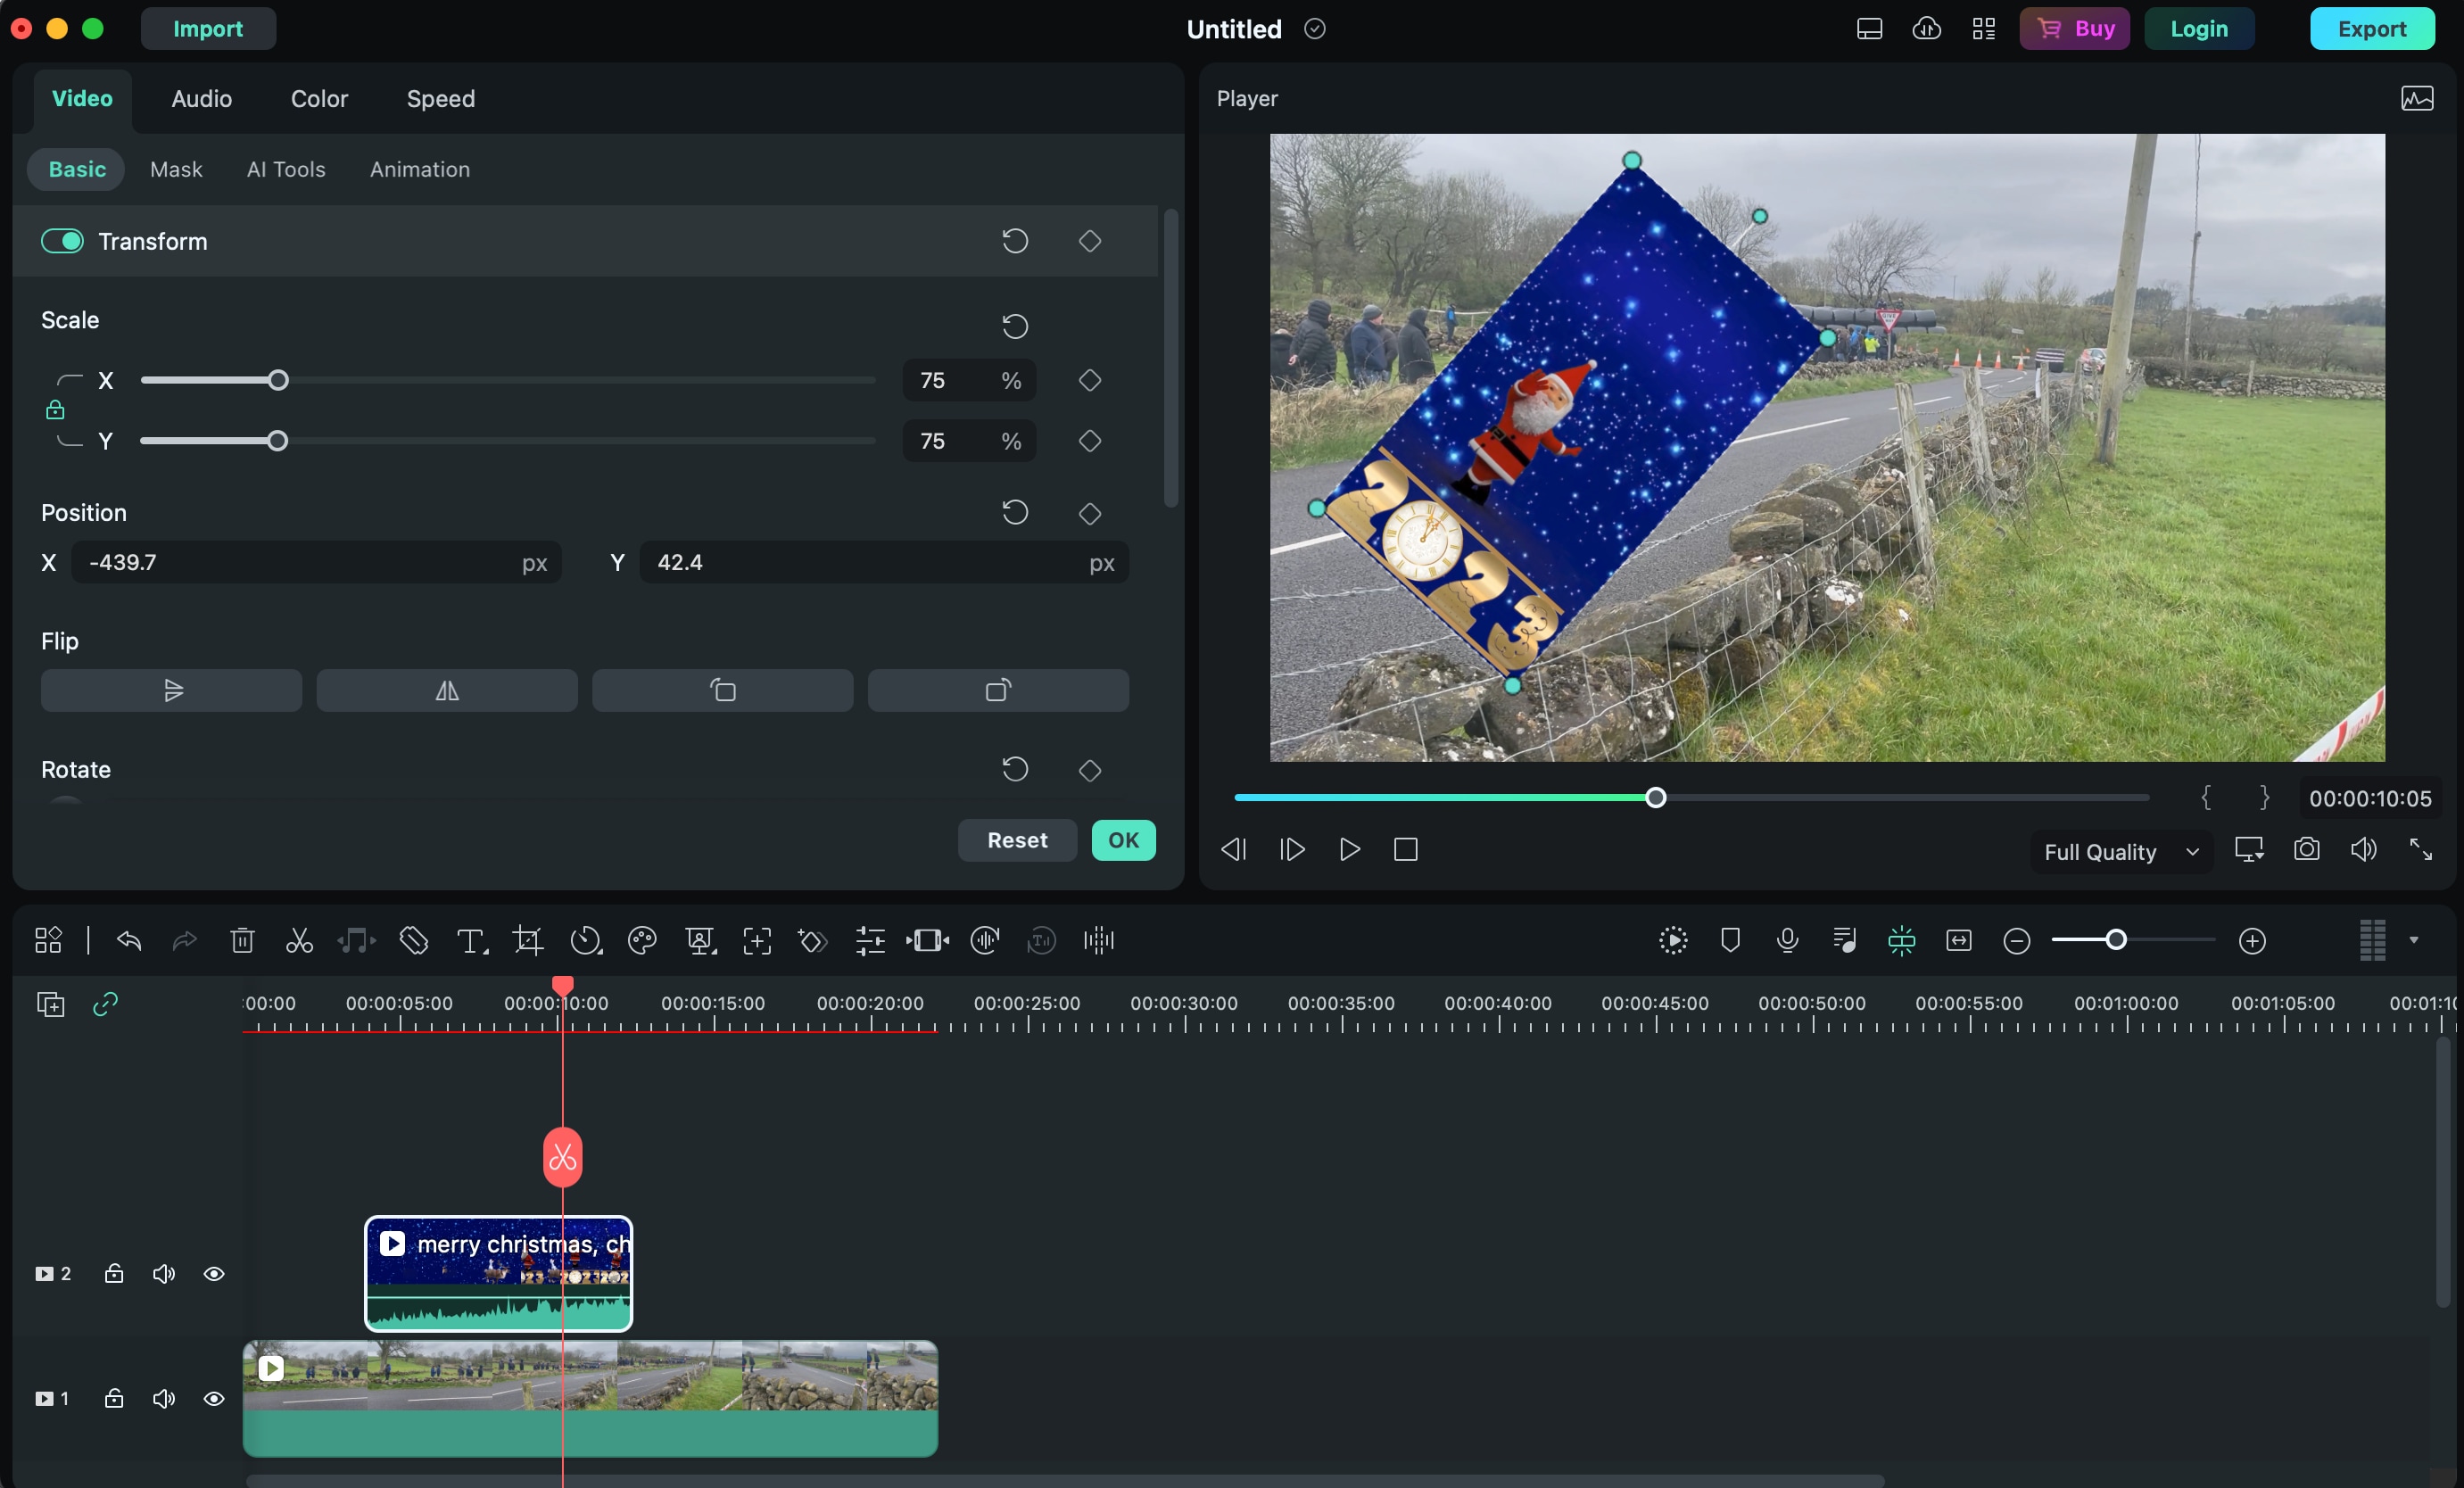Click the Crop tool icon

point(527,940)
